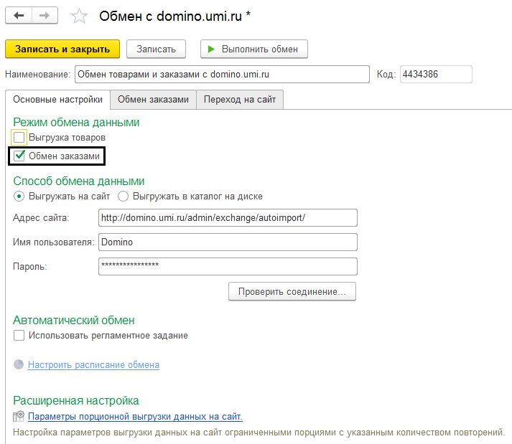
Task: Add page to favorites with star icon
Action: 80,16
